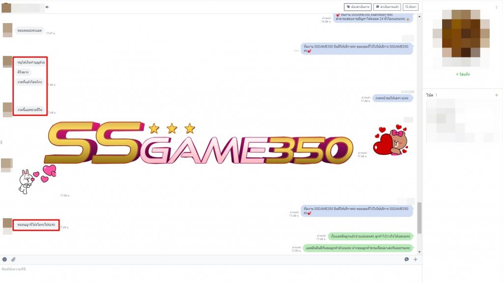This screenshot has height=283, width=503.
Task: Mark chat as ต้องดำเนินการ (follow up)
Action: (358, 7)
